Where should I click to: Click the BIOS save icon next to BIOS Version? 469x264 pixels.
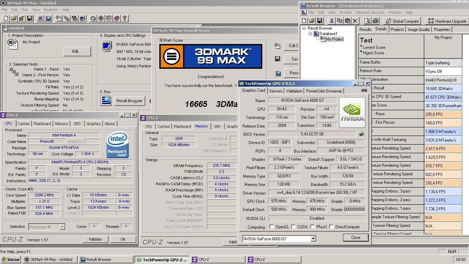(362, 134)
